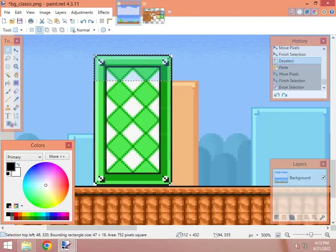The width and height of the screenshot is (336, 252).
Task: Set selection mode to Intersect
Action: tap(54, 30)
